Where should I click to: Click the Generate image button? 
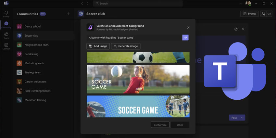click(x=126, y=46)
